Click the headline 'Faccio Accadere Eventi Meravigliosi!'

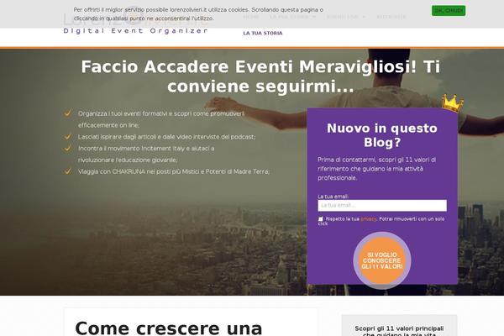pos(249,67)
